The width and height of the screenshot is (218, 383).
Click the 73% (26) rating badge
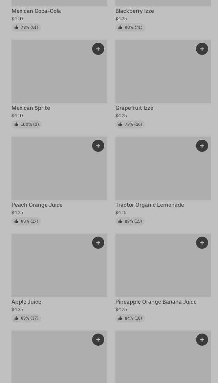point(130,124)
